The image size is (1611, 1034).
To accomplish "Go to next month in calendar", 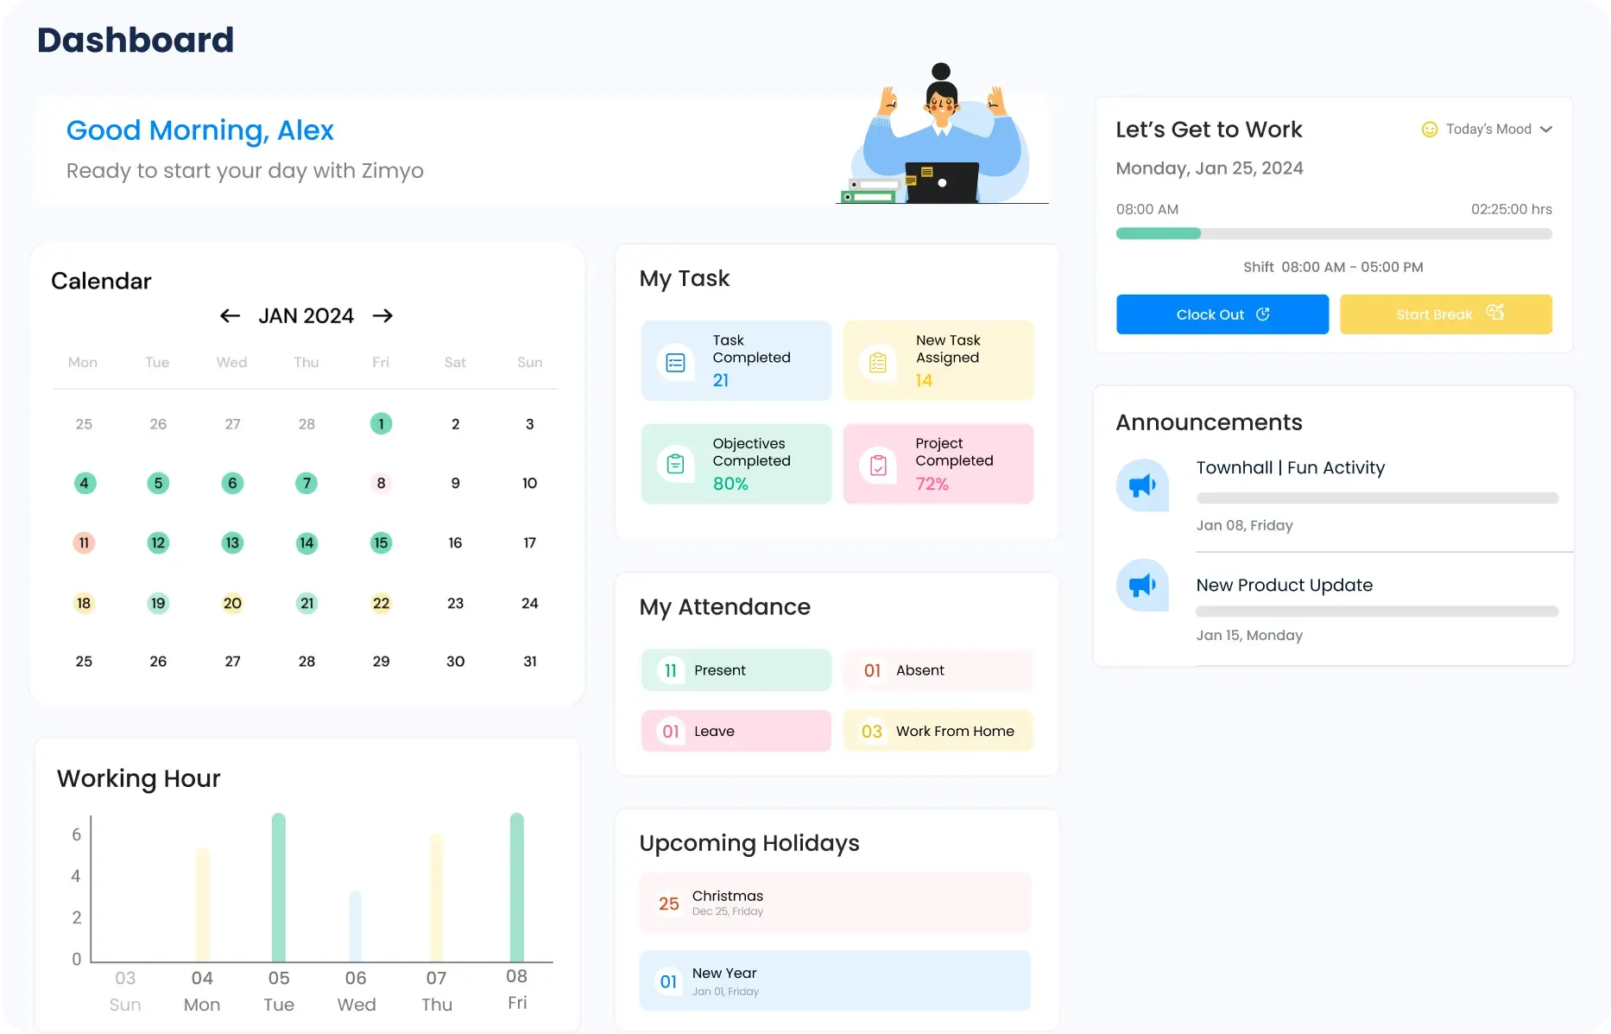I will 382,316.
